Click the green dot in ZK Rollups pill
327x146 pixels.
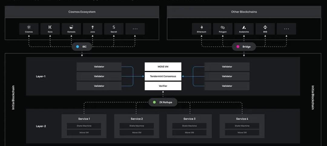154,102
